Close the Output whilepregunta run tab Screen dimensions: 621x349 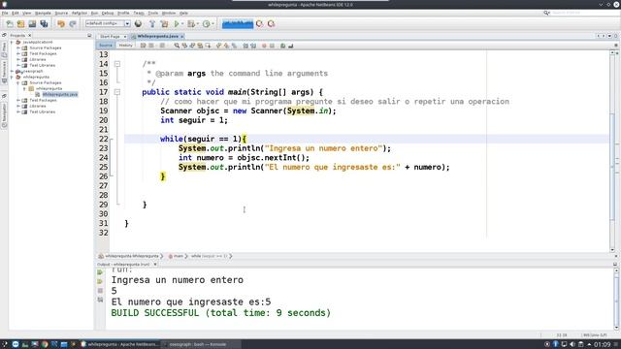[x=155, y=265]
